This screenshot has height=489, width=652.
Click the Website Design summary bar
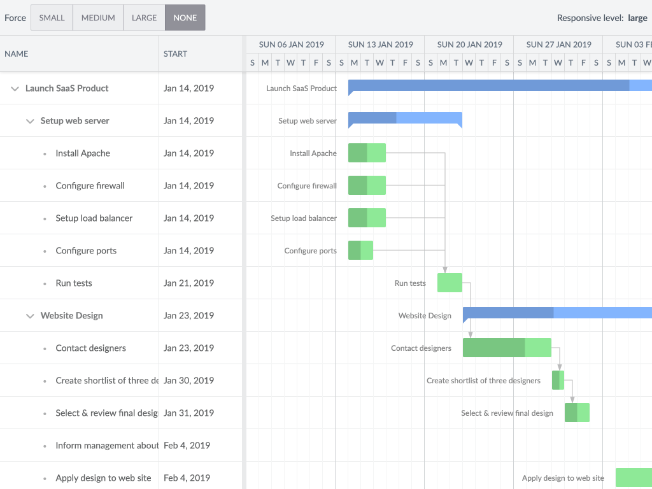pos(557,313)
